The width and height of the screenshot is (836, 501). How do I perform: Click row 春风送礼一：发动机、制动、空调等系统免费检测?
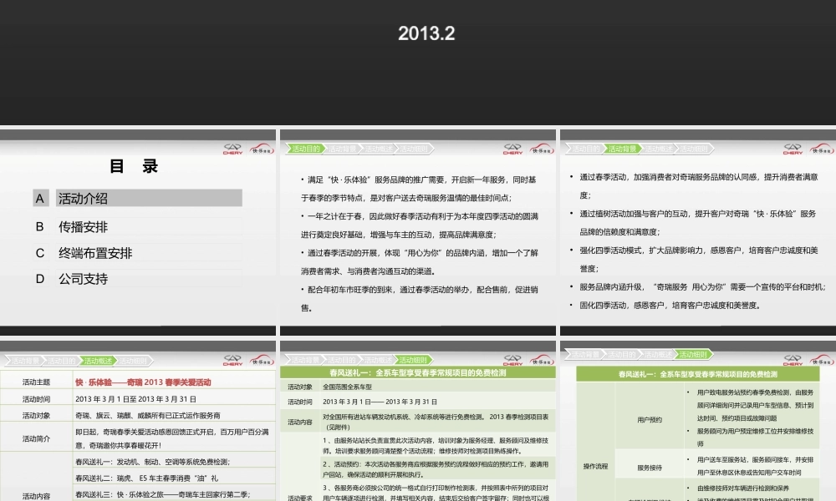(x=175, y=462)
